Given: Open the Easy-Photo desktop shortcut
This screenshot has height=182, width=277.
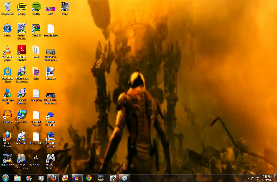Looking at the screenshot, I should 22,117.
